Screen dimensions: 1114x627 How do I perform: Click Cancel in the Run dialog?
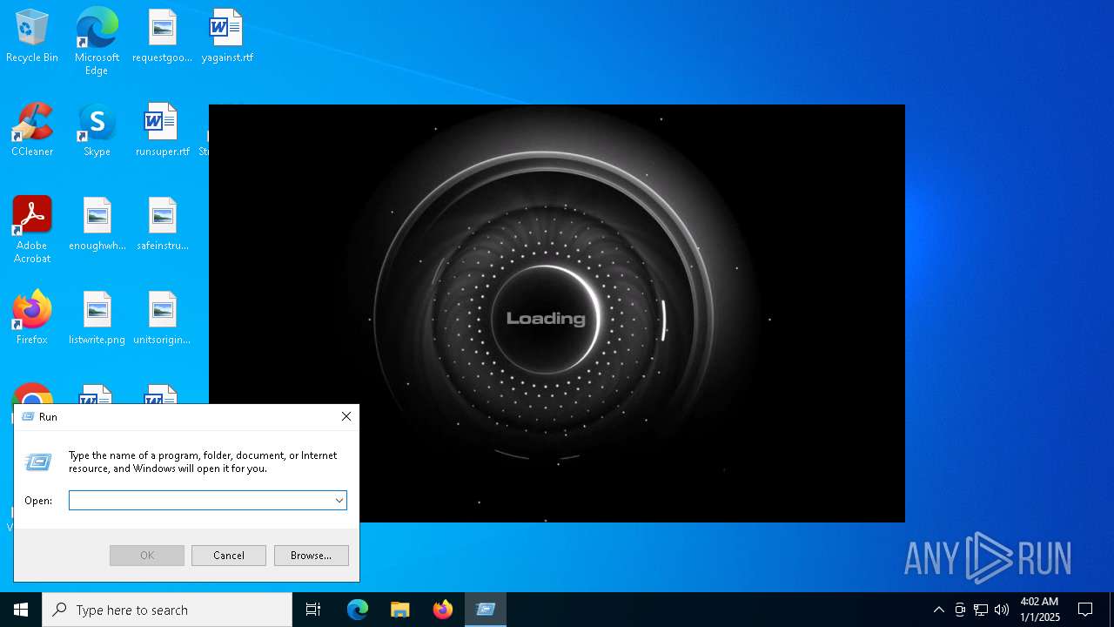coord(229,556)
